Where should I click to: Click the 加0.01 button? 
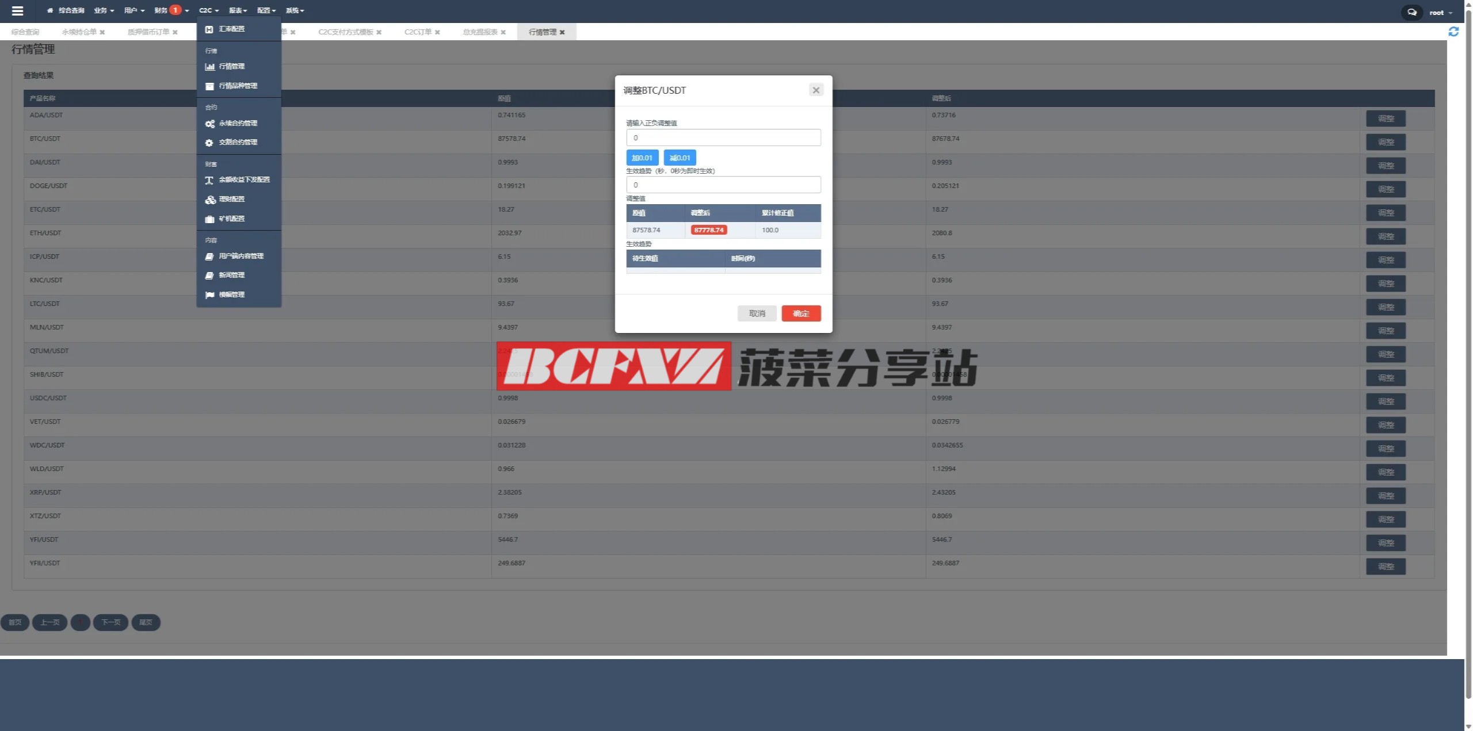click(x=642, y=158)
